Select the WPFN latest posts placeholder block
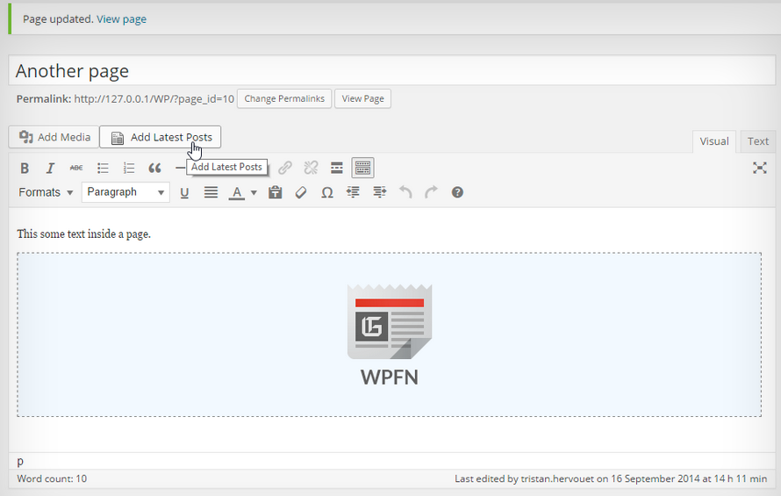 click(x=389, y=334)
